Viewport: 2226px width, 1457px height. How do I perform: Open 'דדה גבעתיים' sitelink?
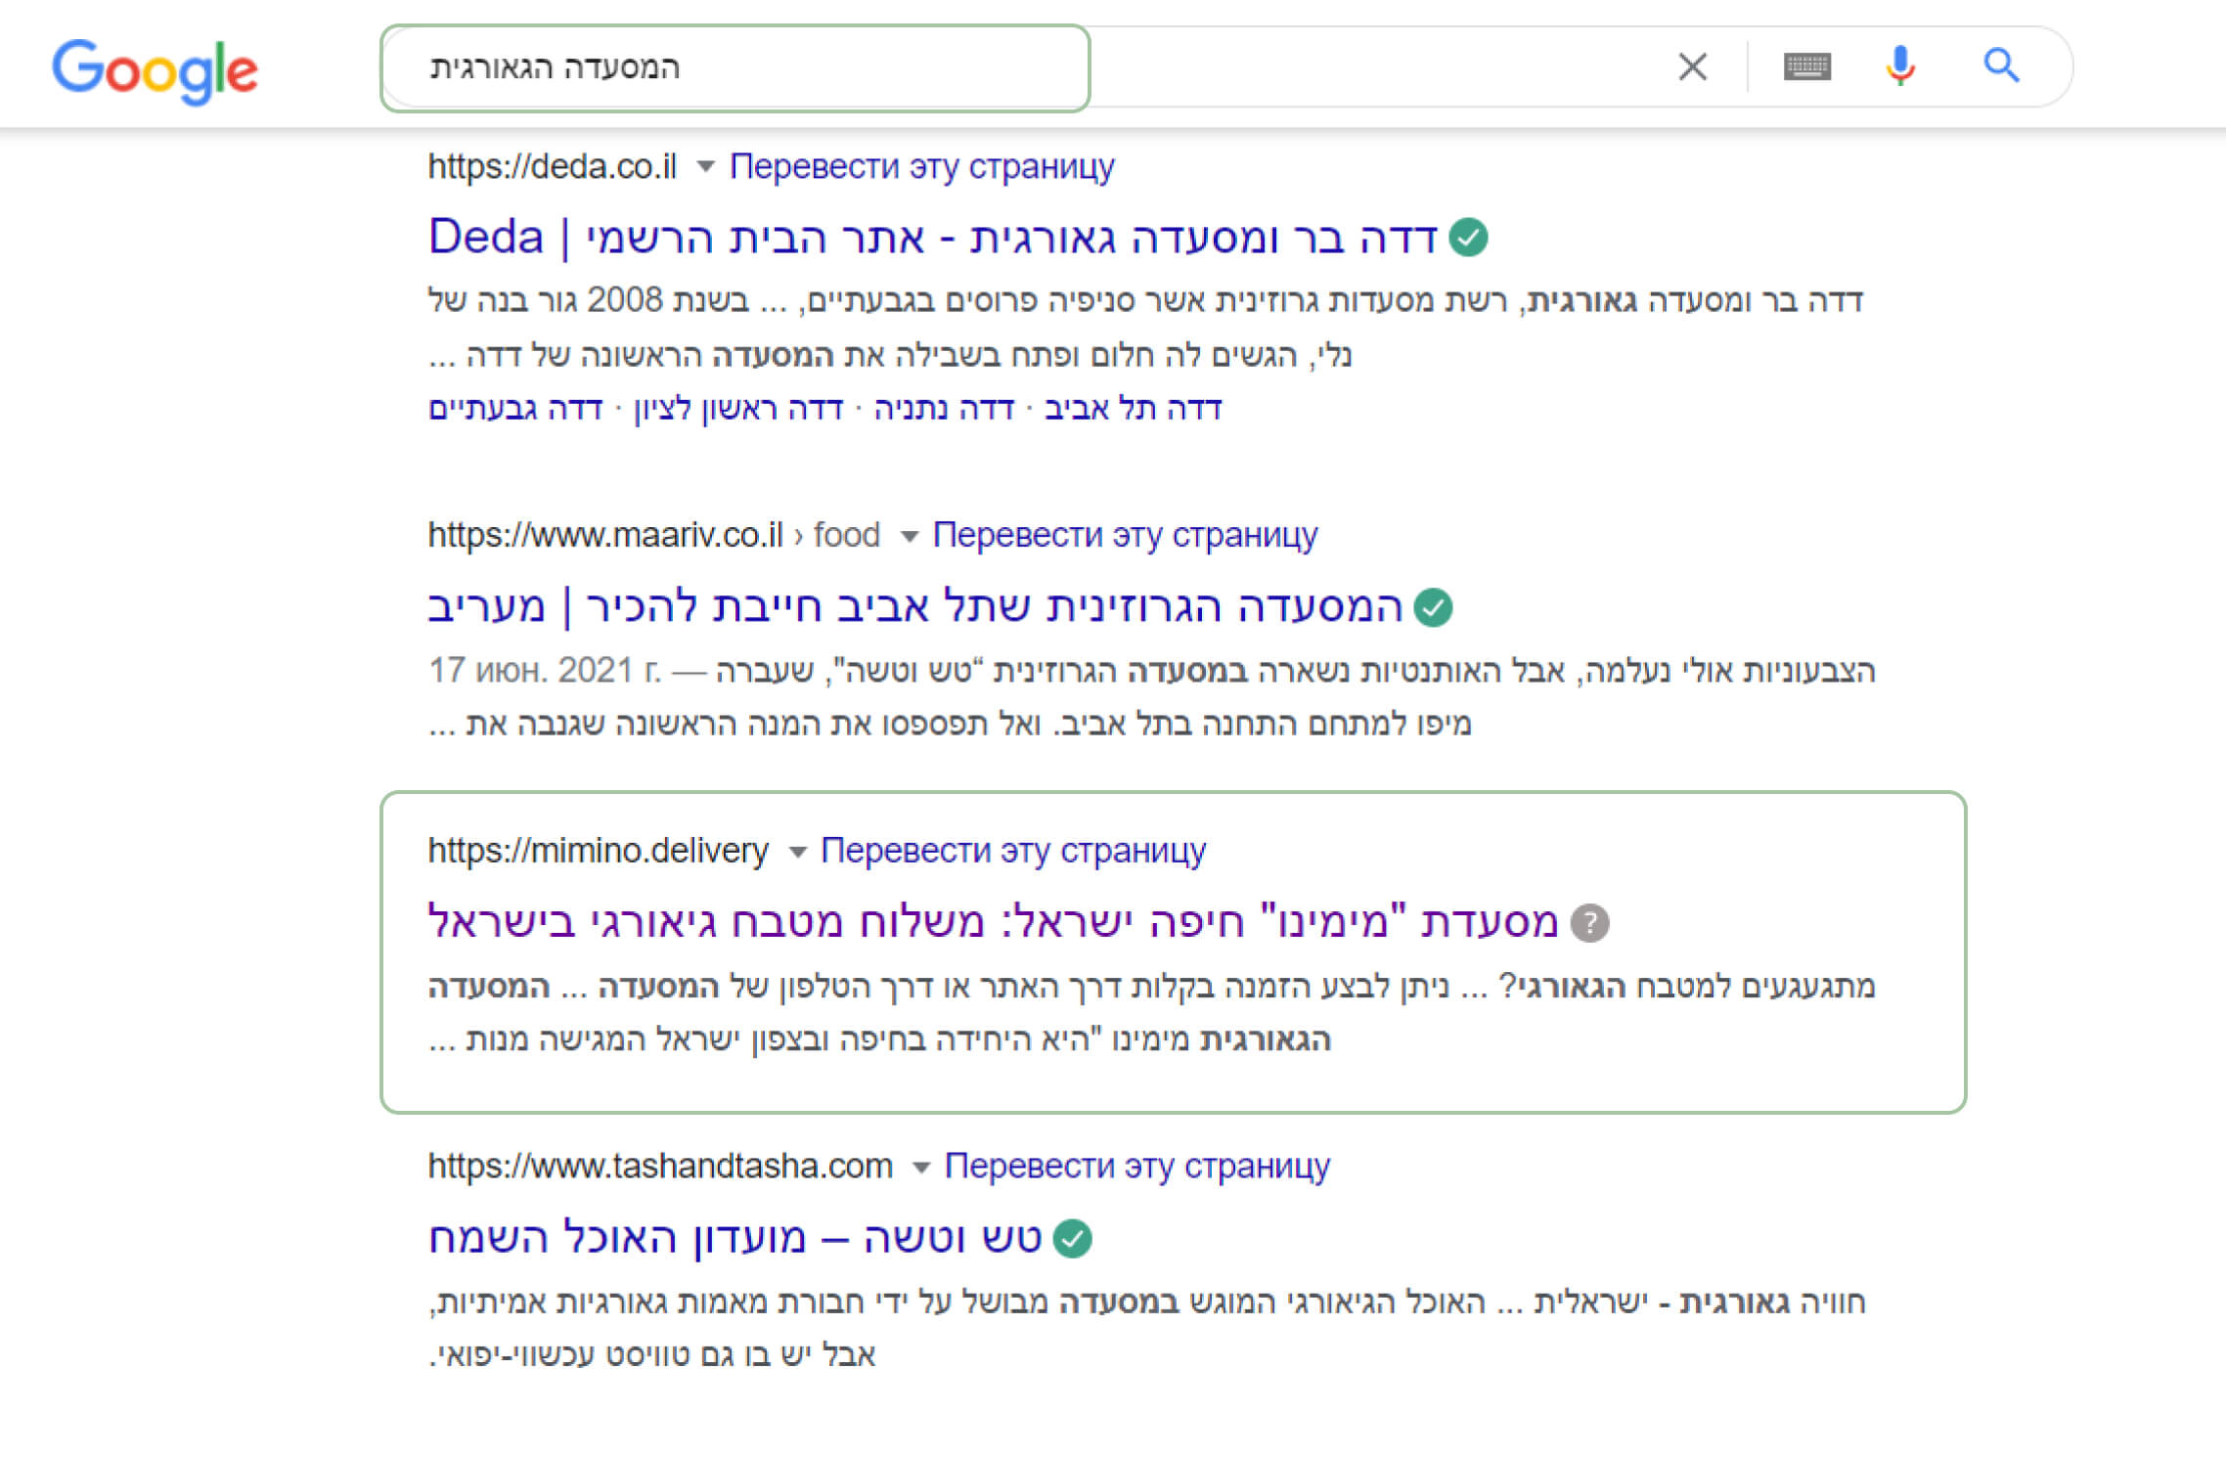point(515,409)
